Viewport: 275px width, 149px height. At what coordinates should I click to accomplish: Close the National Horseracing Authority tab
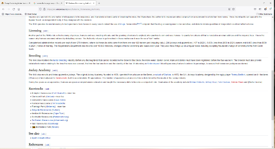(94, 3)
